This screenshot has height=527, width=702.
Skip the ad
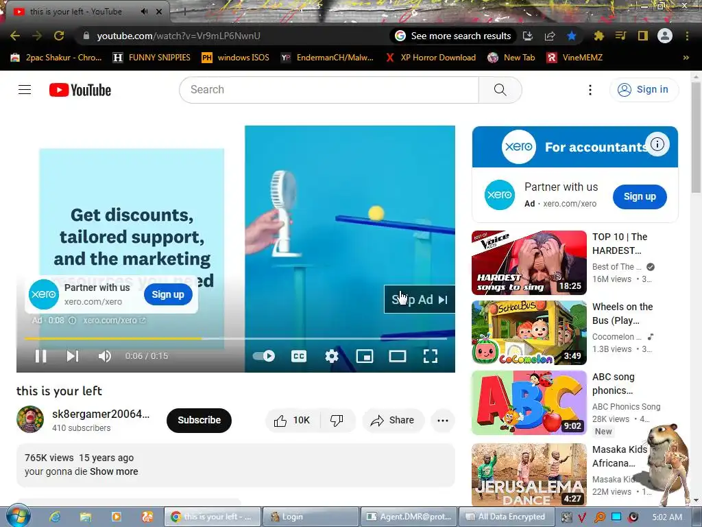point(420,299)
